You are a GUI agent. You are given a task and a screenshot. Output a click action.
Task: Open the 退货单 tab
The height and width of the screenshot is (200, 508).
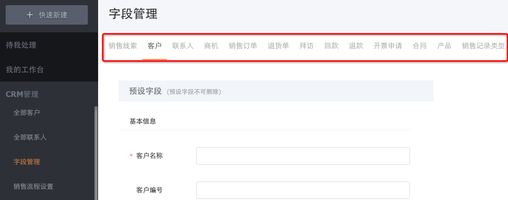click(278, 46)
